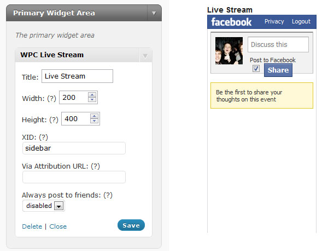Click the Save button

coord(131,225)
